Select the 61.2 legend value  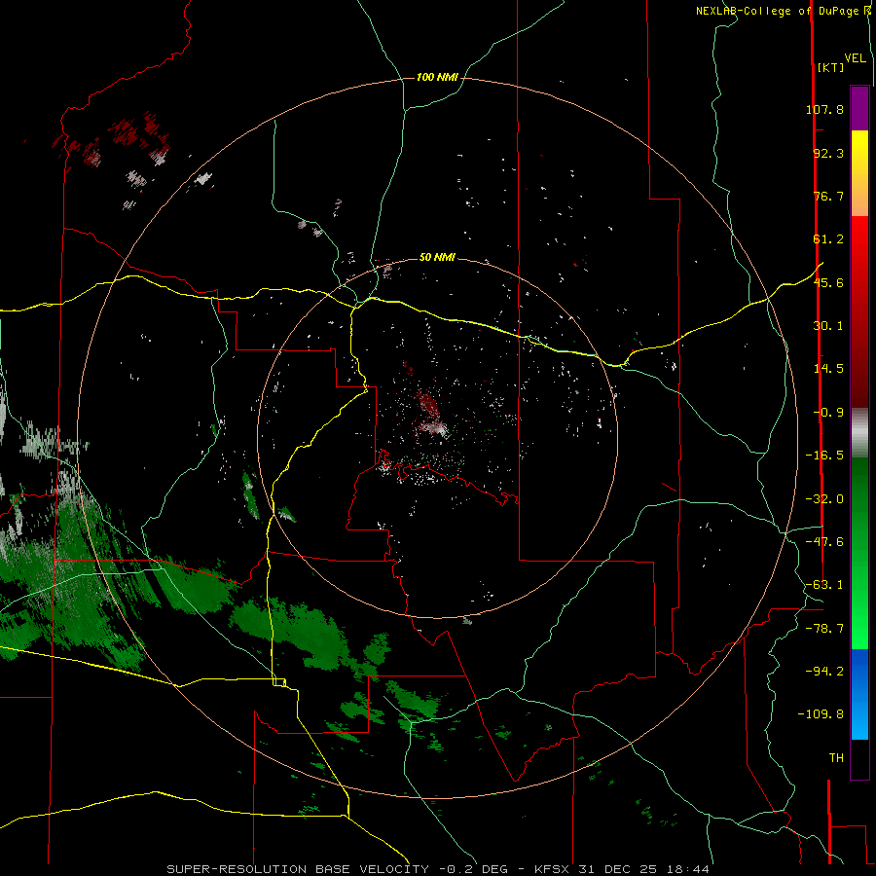click(x=828, y=239)
